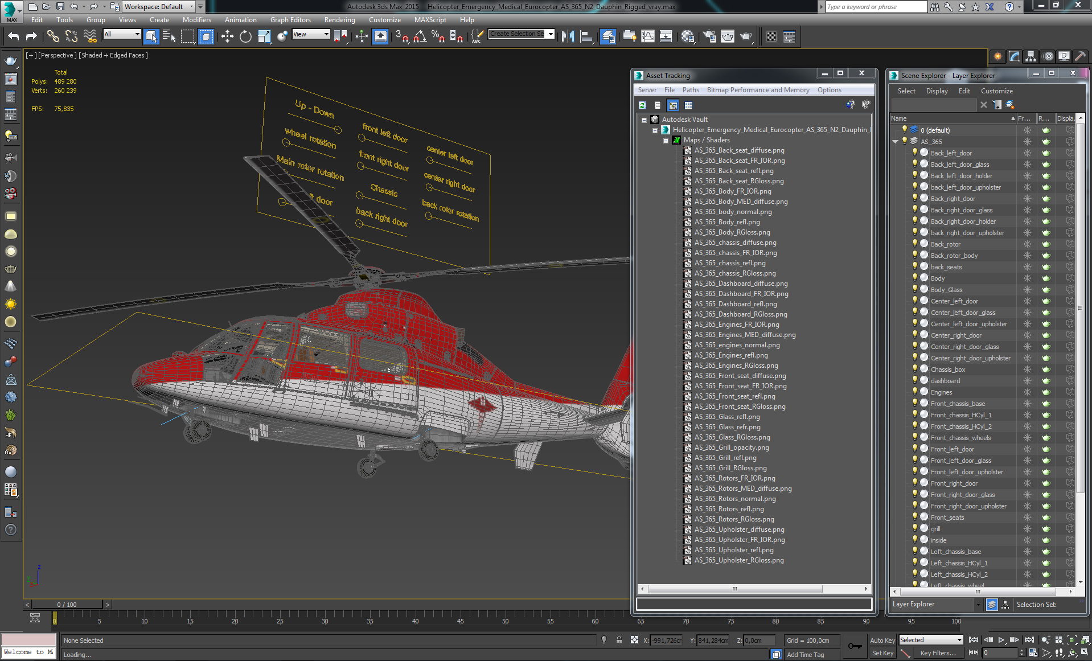Select AS_365_Body_MED_diffuse.png asset row
1092x661 pixels.
pos(740,202)
